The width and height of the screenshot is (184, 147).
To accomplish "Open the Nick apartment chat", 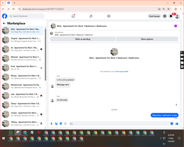I will pos(22,31).
